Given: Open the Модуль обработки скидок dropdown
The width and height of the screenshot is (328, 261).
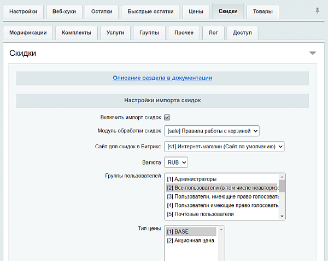Looking at the screenshot, I should click(x=212, y=131).
